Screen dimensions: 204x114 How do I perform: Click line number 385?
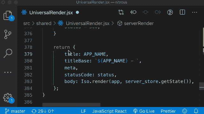click(28, 95)
